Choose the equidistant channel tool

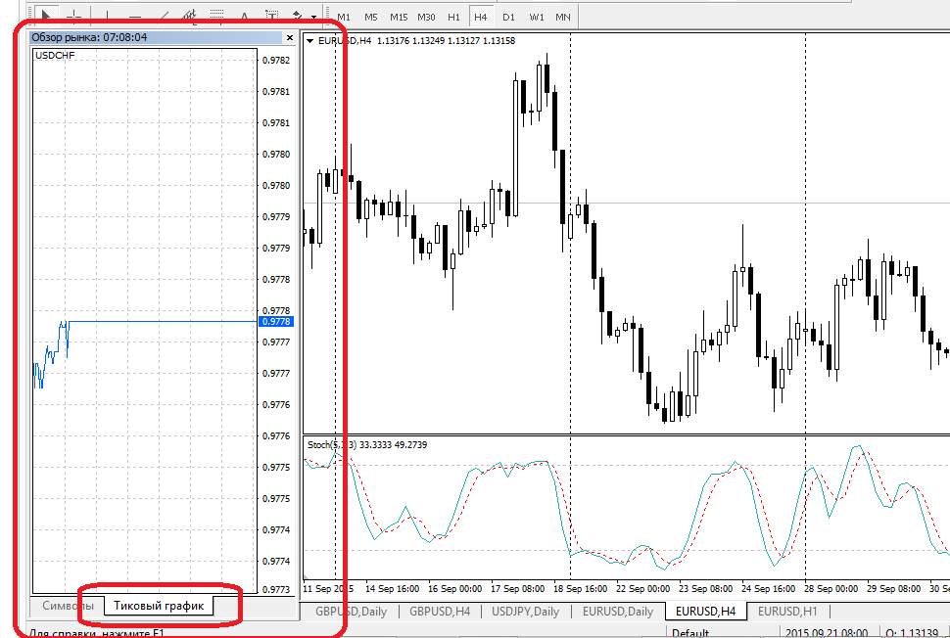click(190, 16)
